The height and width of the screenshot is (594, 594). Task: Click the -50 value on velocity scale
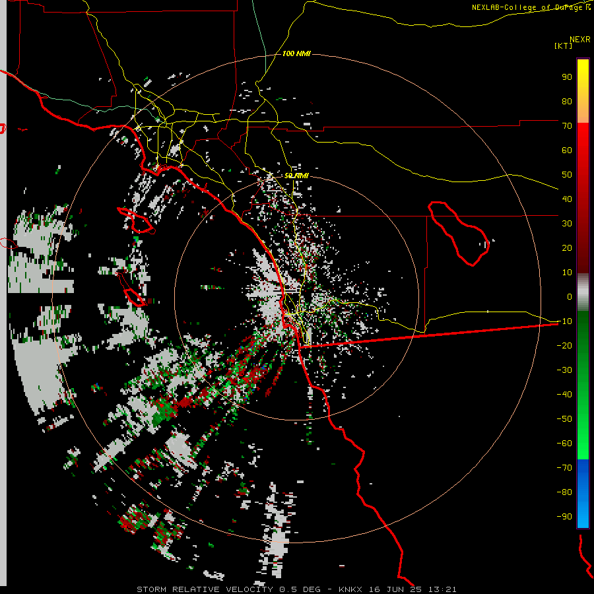(x=564, y=419)
